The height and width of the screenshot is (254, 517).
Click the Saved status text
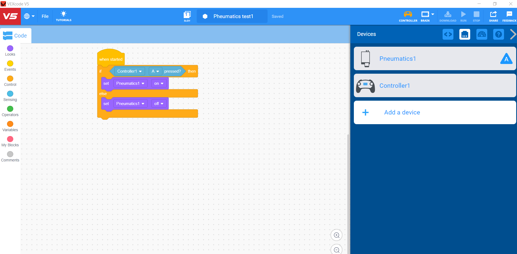pyautogui.click(x=278, y=16)
